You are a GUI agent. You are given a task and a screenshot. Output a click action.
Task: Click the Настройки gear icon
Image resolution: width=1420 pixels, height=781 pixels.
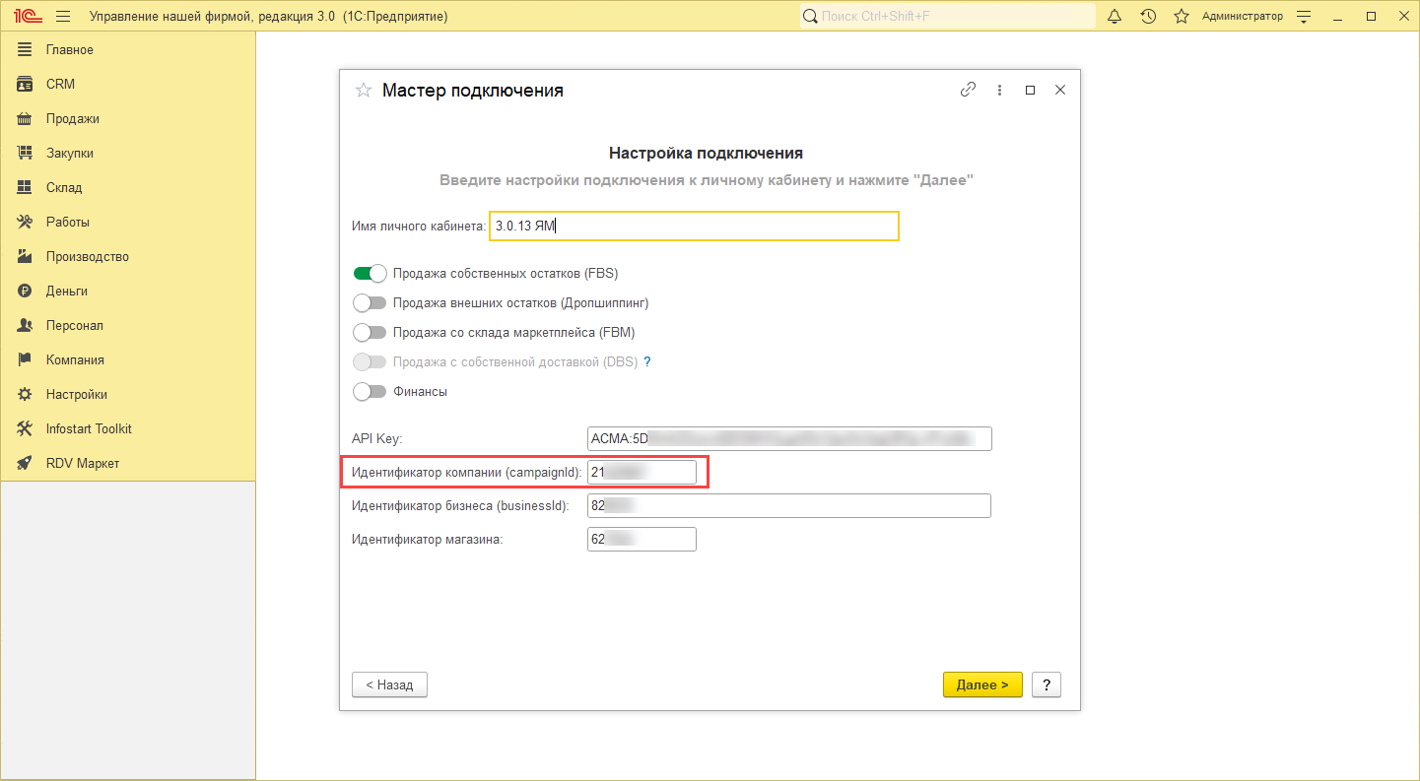coord(26,394)
